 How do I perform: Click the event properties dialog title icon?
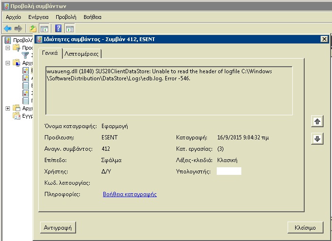[39, 39]
